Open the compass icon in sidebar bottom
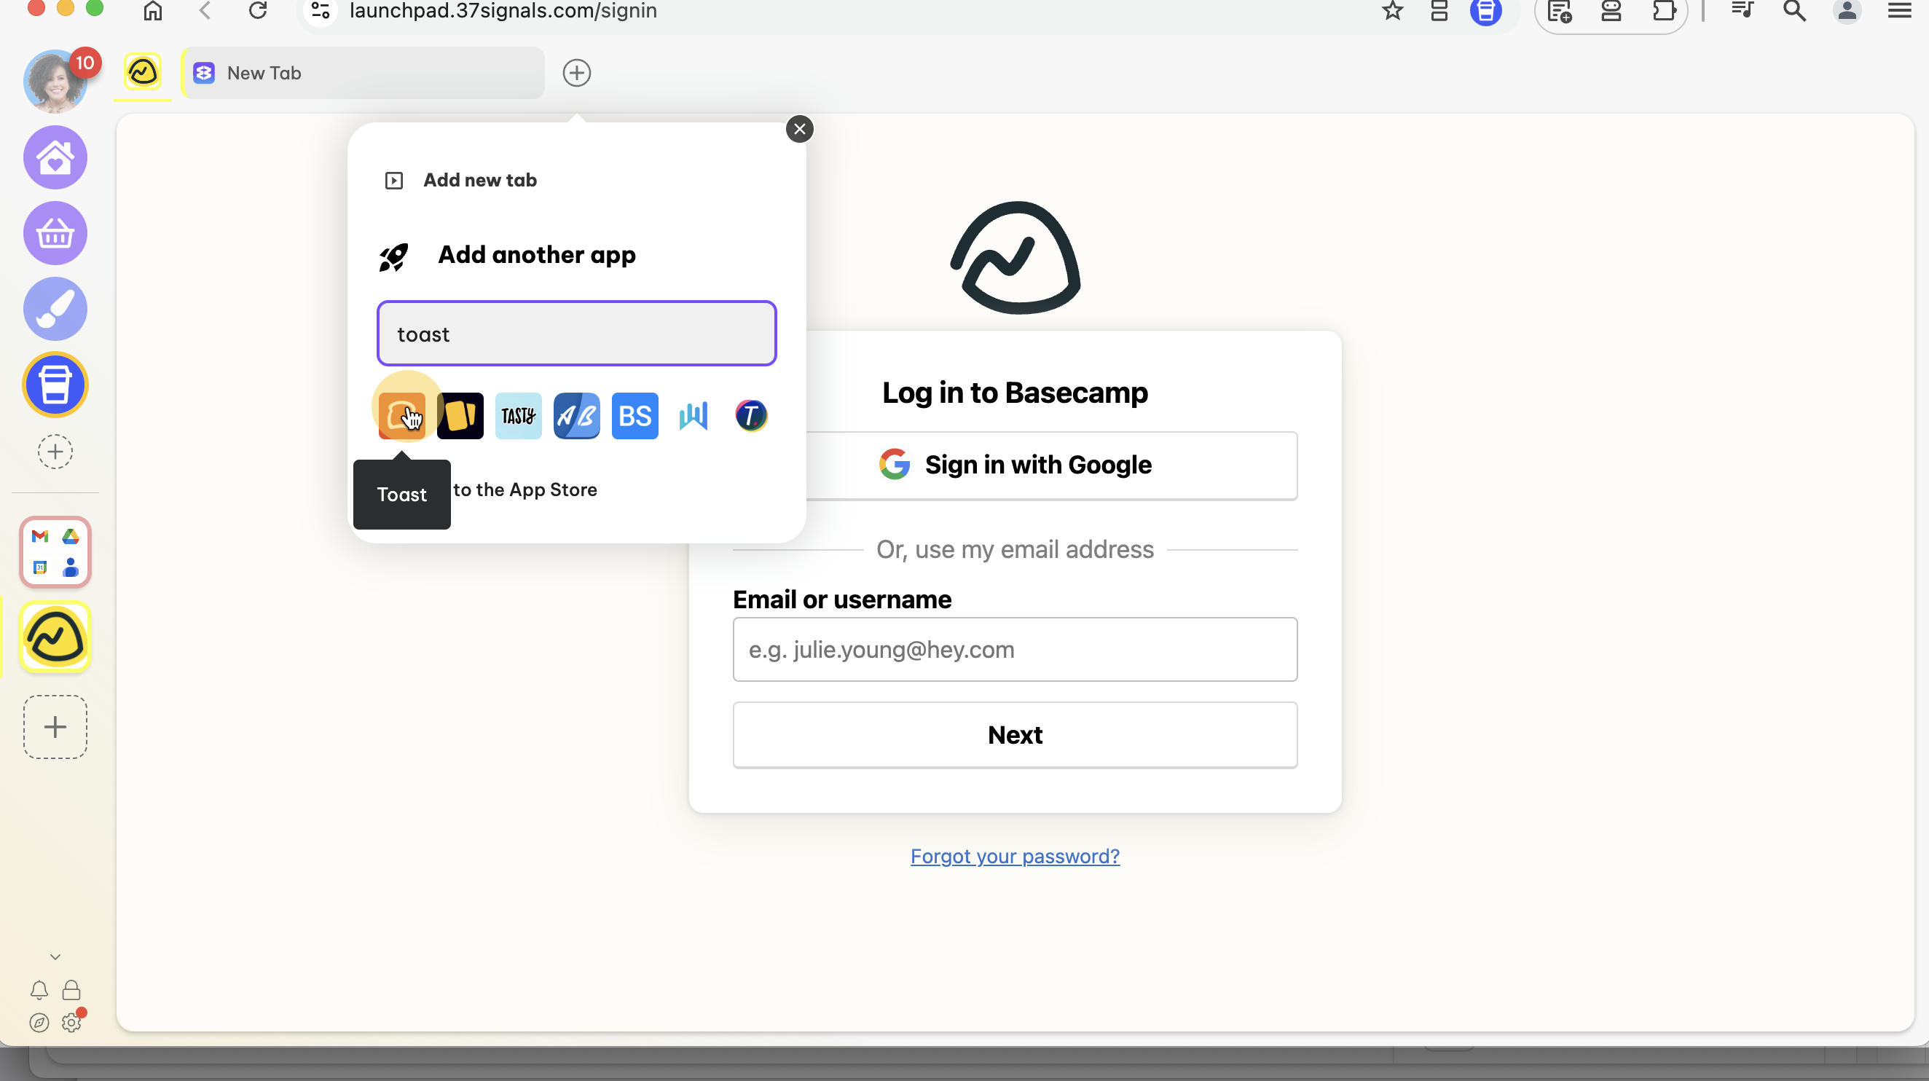 click(39, 1022)
